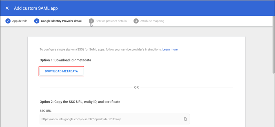
Task: Click the Option 2 copy SSO URL heading
Action: point(80,102)
